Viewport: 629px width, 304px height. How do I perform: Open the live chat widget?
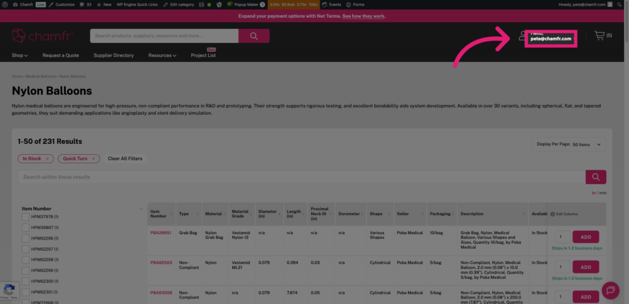pyautogui.click(x=611, y=290)
